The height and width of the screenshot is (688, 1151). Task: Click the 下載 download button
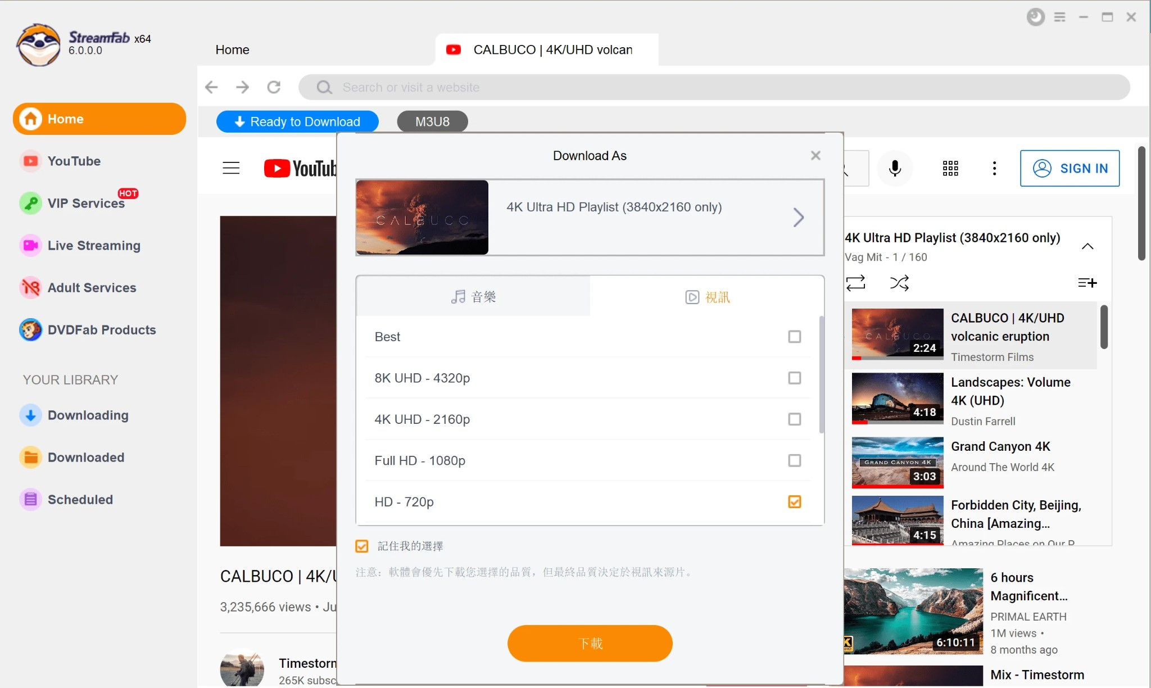click(x=590, y=643)
